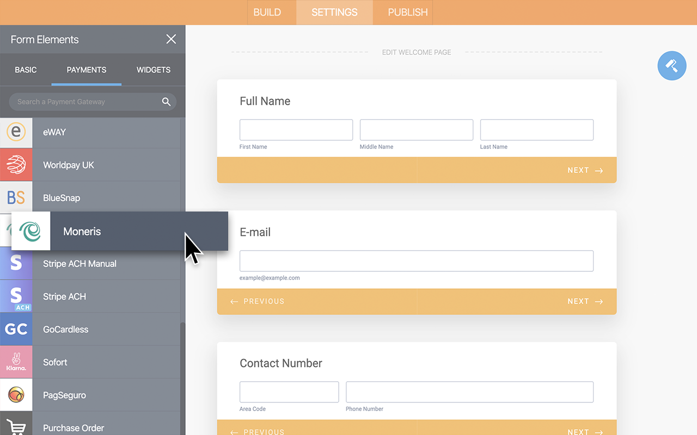Focus the Search a Payment Gateway field
This screenshot has height=435, width=697.
pos(93,102)
